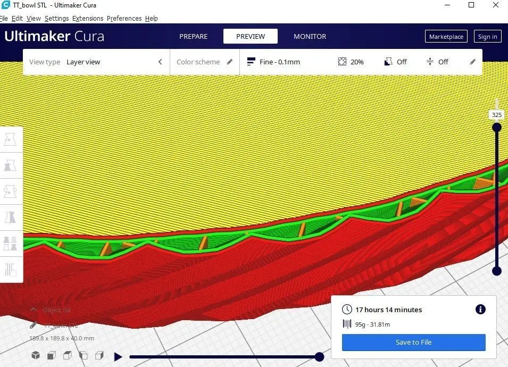The width and height of the screenshot is (508, 367).
Task: Expand the Object list panel
Action: click(x=50, y=310)
